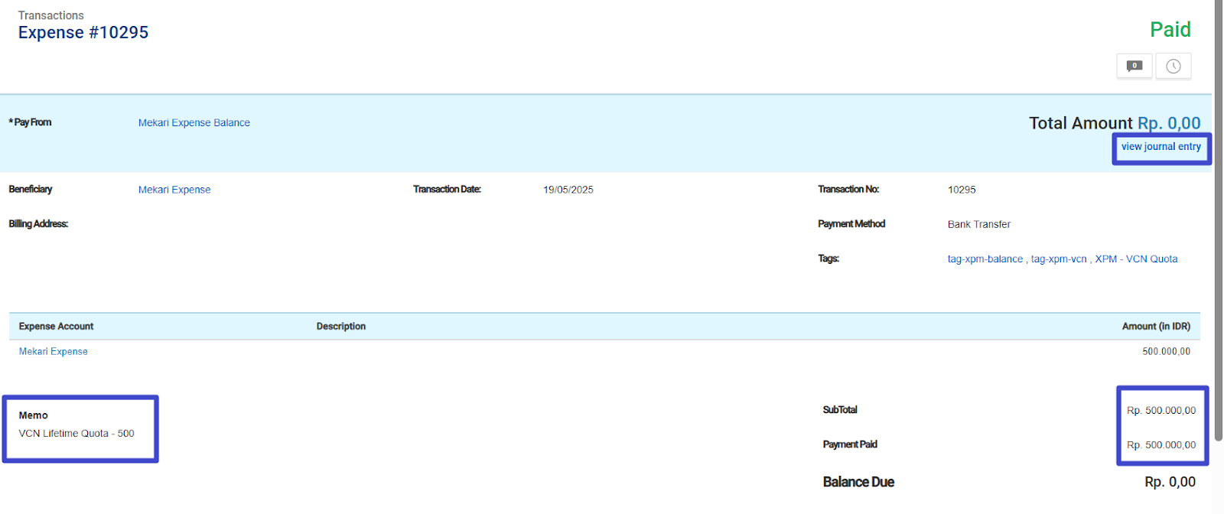Select the Expense #10295 heading
The width and height of the screenshot is (1224, 514).
[83, 32]
